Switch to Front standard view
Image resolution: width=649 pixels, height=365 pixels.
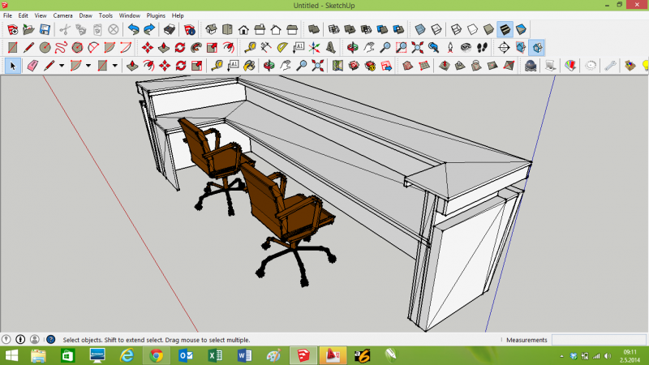pyautogui.click(x=243, y=29)
